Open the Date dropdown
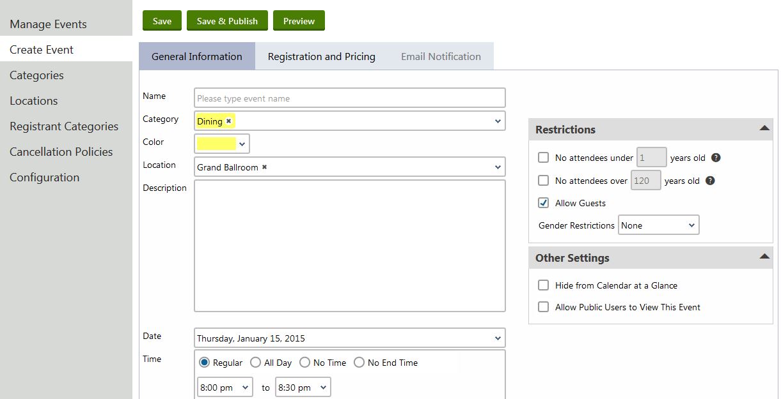 (349, 338)
